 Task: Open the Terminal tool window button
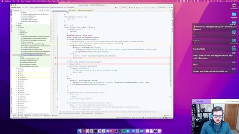(47, 116)
